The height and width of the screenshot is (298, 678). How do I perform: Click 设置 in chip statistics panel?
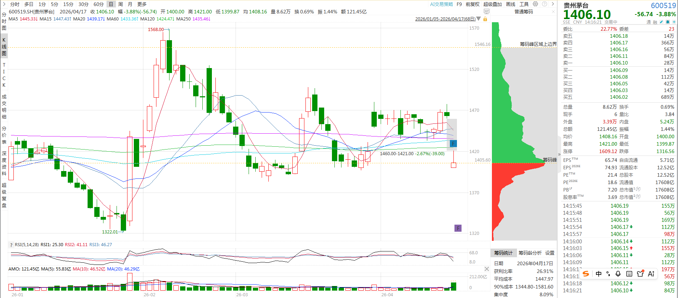(x=549, y=253)
